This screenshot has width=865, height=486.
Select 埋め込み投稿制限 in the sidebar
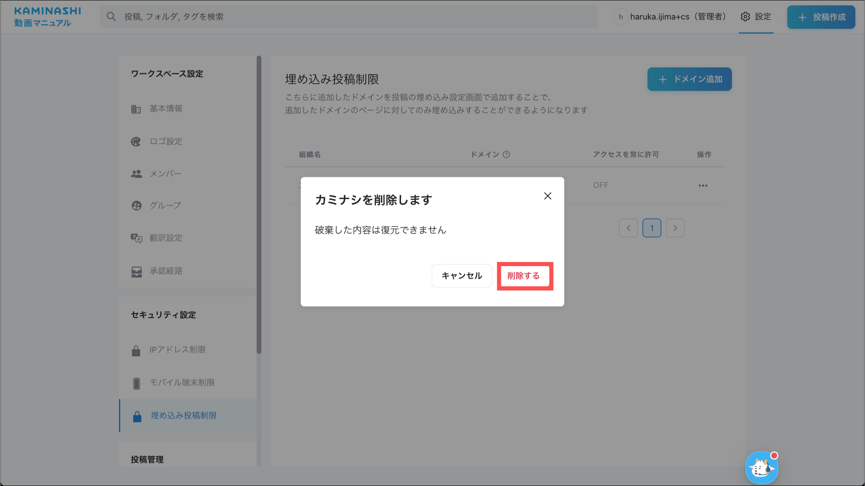click(183, 416)
